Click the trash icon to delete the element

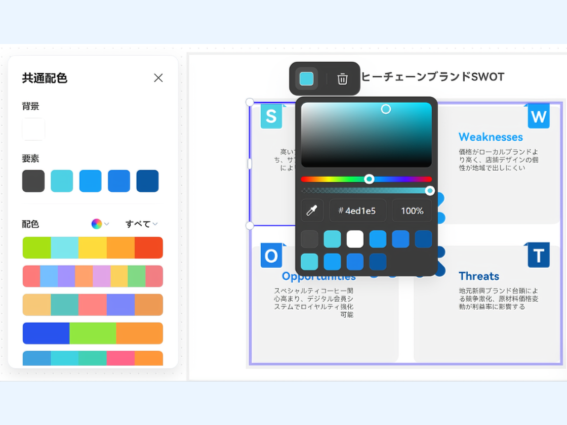click(x=343, y=78)
